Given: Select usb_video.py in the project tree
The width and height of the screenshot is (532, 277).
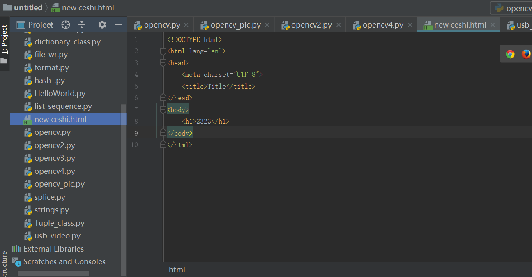Looking at the screenshot, I should (x=58, y=236).
